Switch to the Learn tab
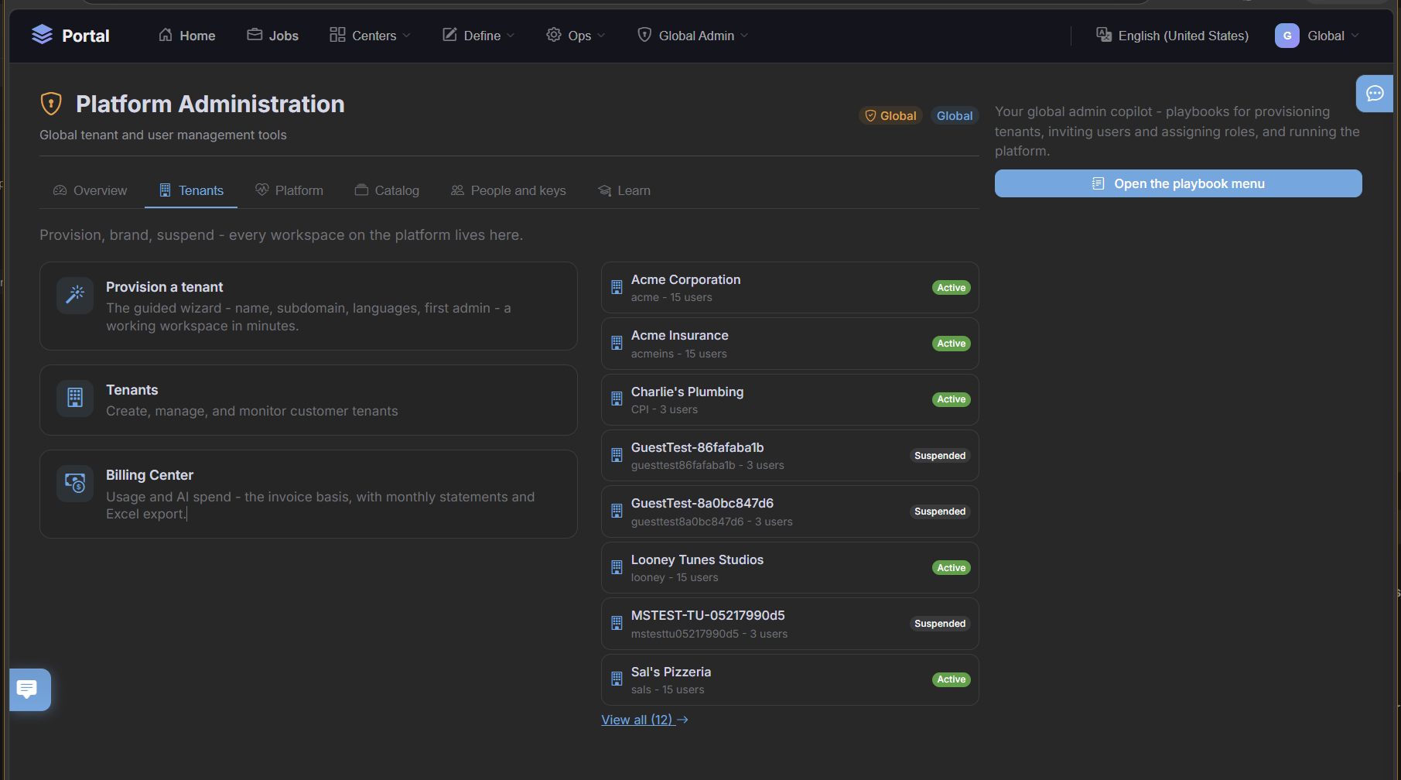The image size is (1401, 780). (x=624, y=190)
